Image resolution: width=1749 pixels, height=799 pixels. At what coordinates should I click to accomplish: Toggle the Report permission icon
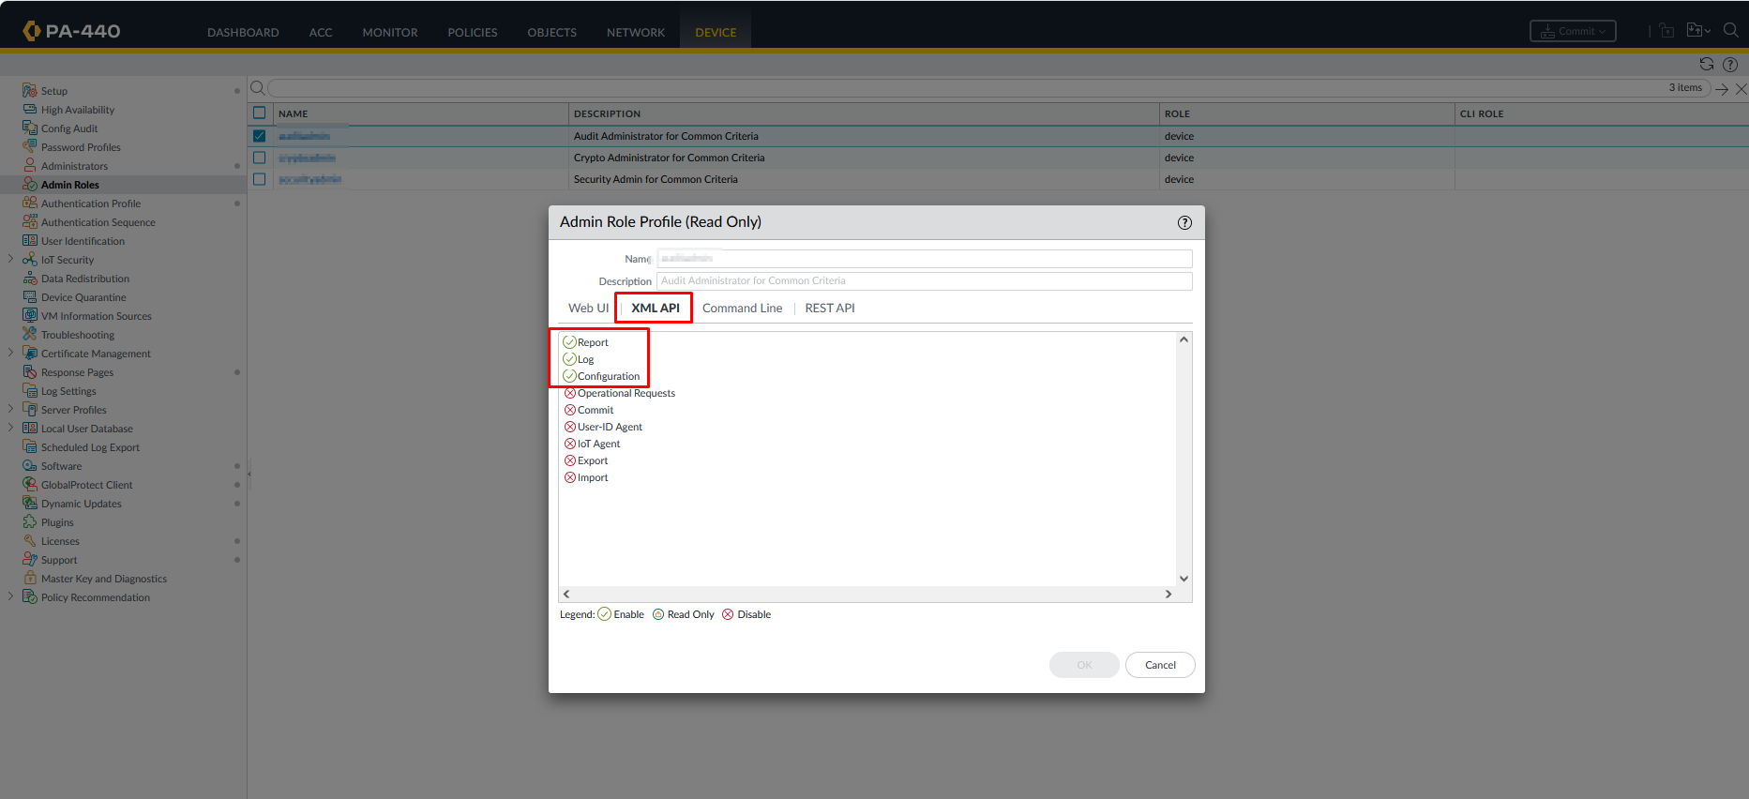click(569, 342)
